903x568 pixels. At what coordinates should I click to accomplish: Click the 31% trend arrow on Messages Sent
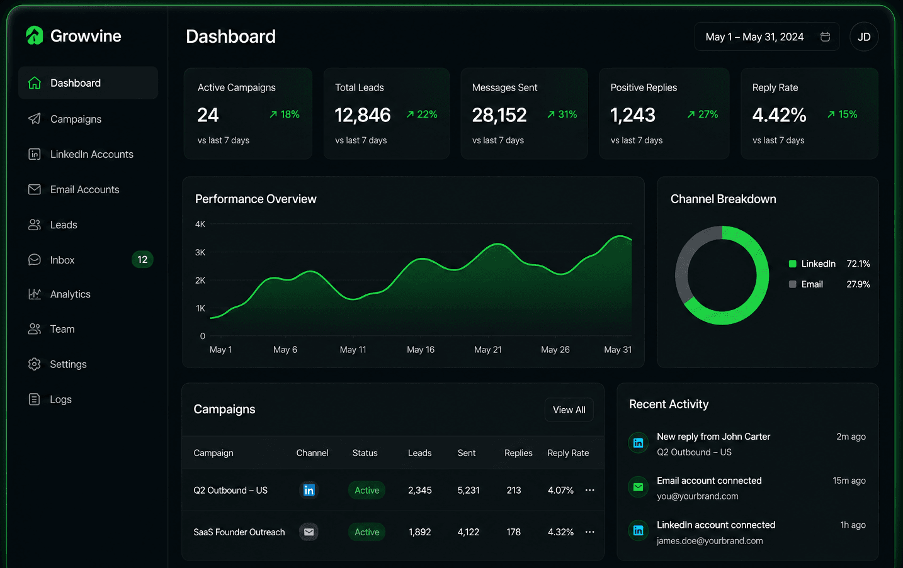[x=551, y=114]
